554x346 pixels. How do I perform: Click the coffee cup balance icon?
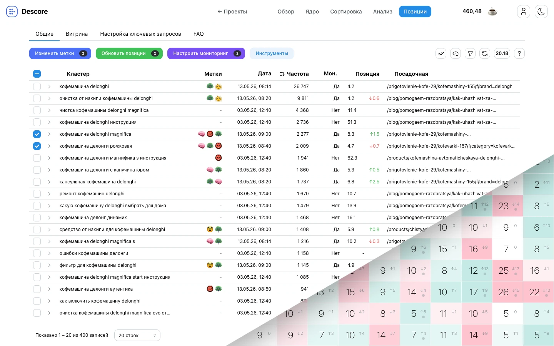tap(492, 12)
